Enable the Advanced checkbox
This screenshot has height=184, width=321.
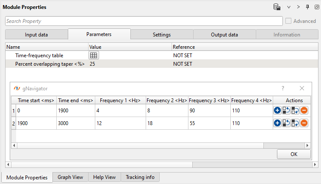[289, 21]
